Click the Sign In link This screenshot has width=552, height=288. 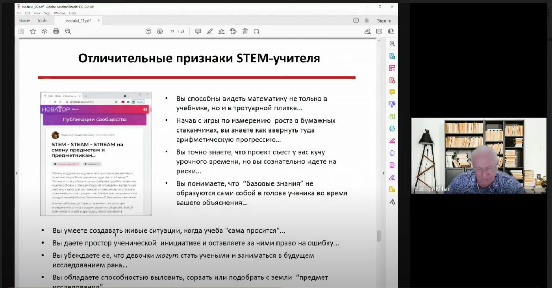click(x=384, y=21)
